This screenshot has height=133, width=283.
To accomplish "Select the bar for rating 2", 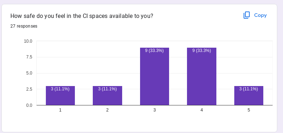I will click(107, 96).
